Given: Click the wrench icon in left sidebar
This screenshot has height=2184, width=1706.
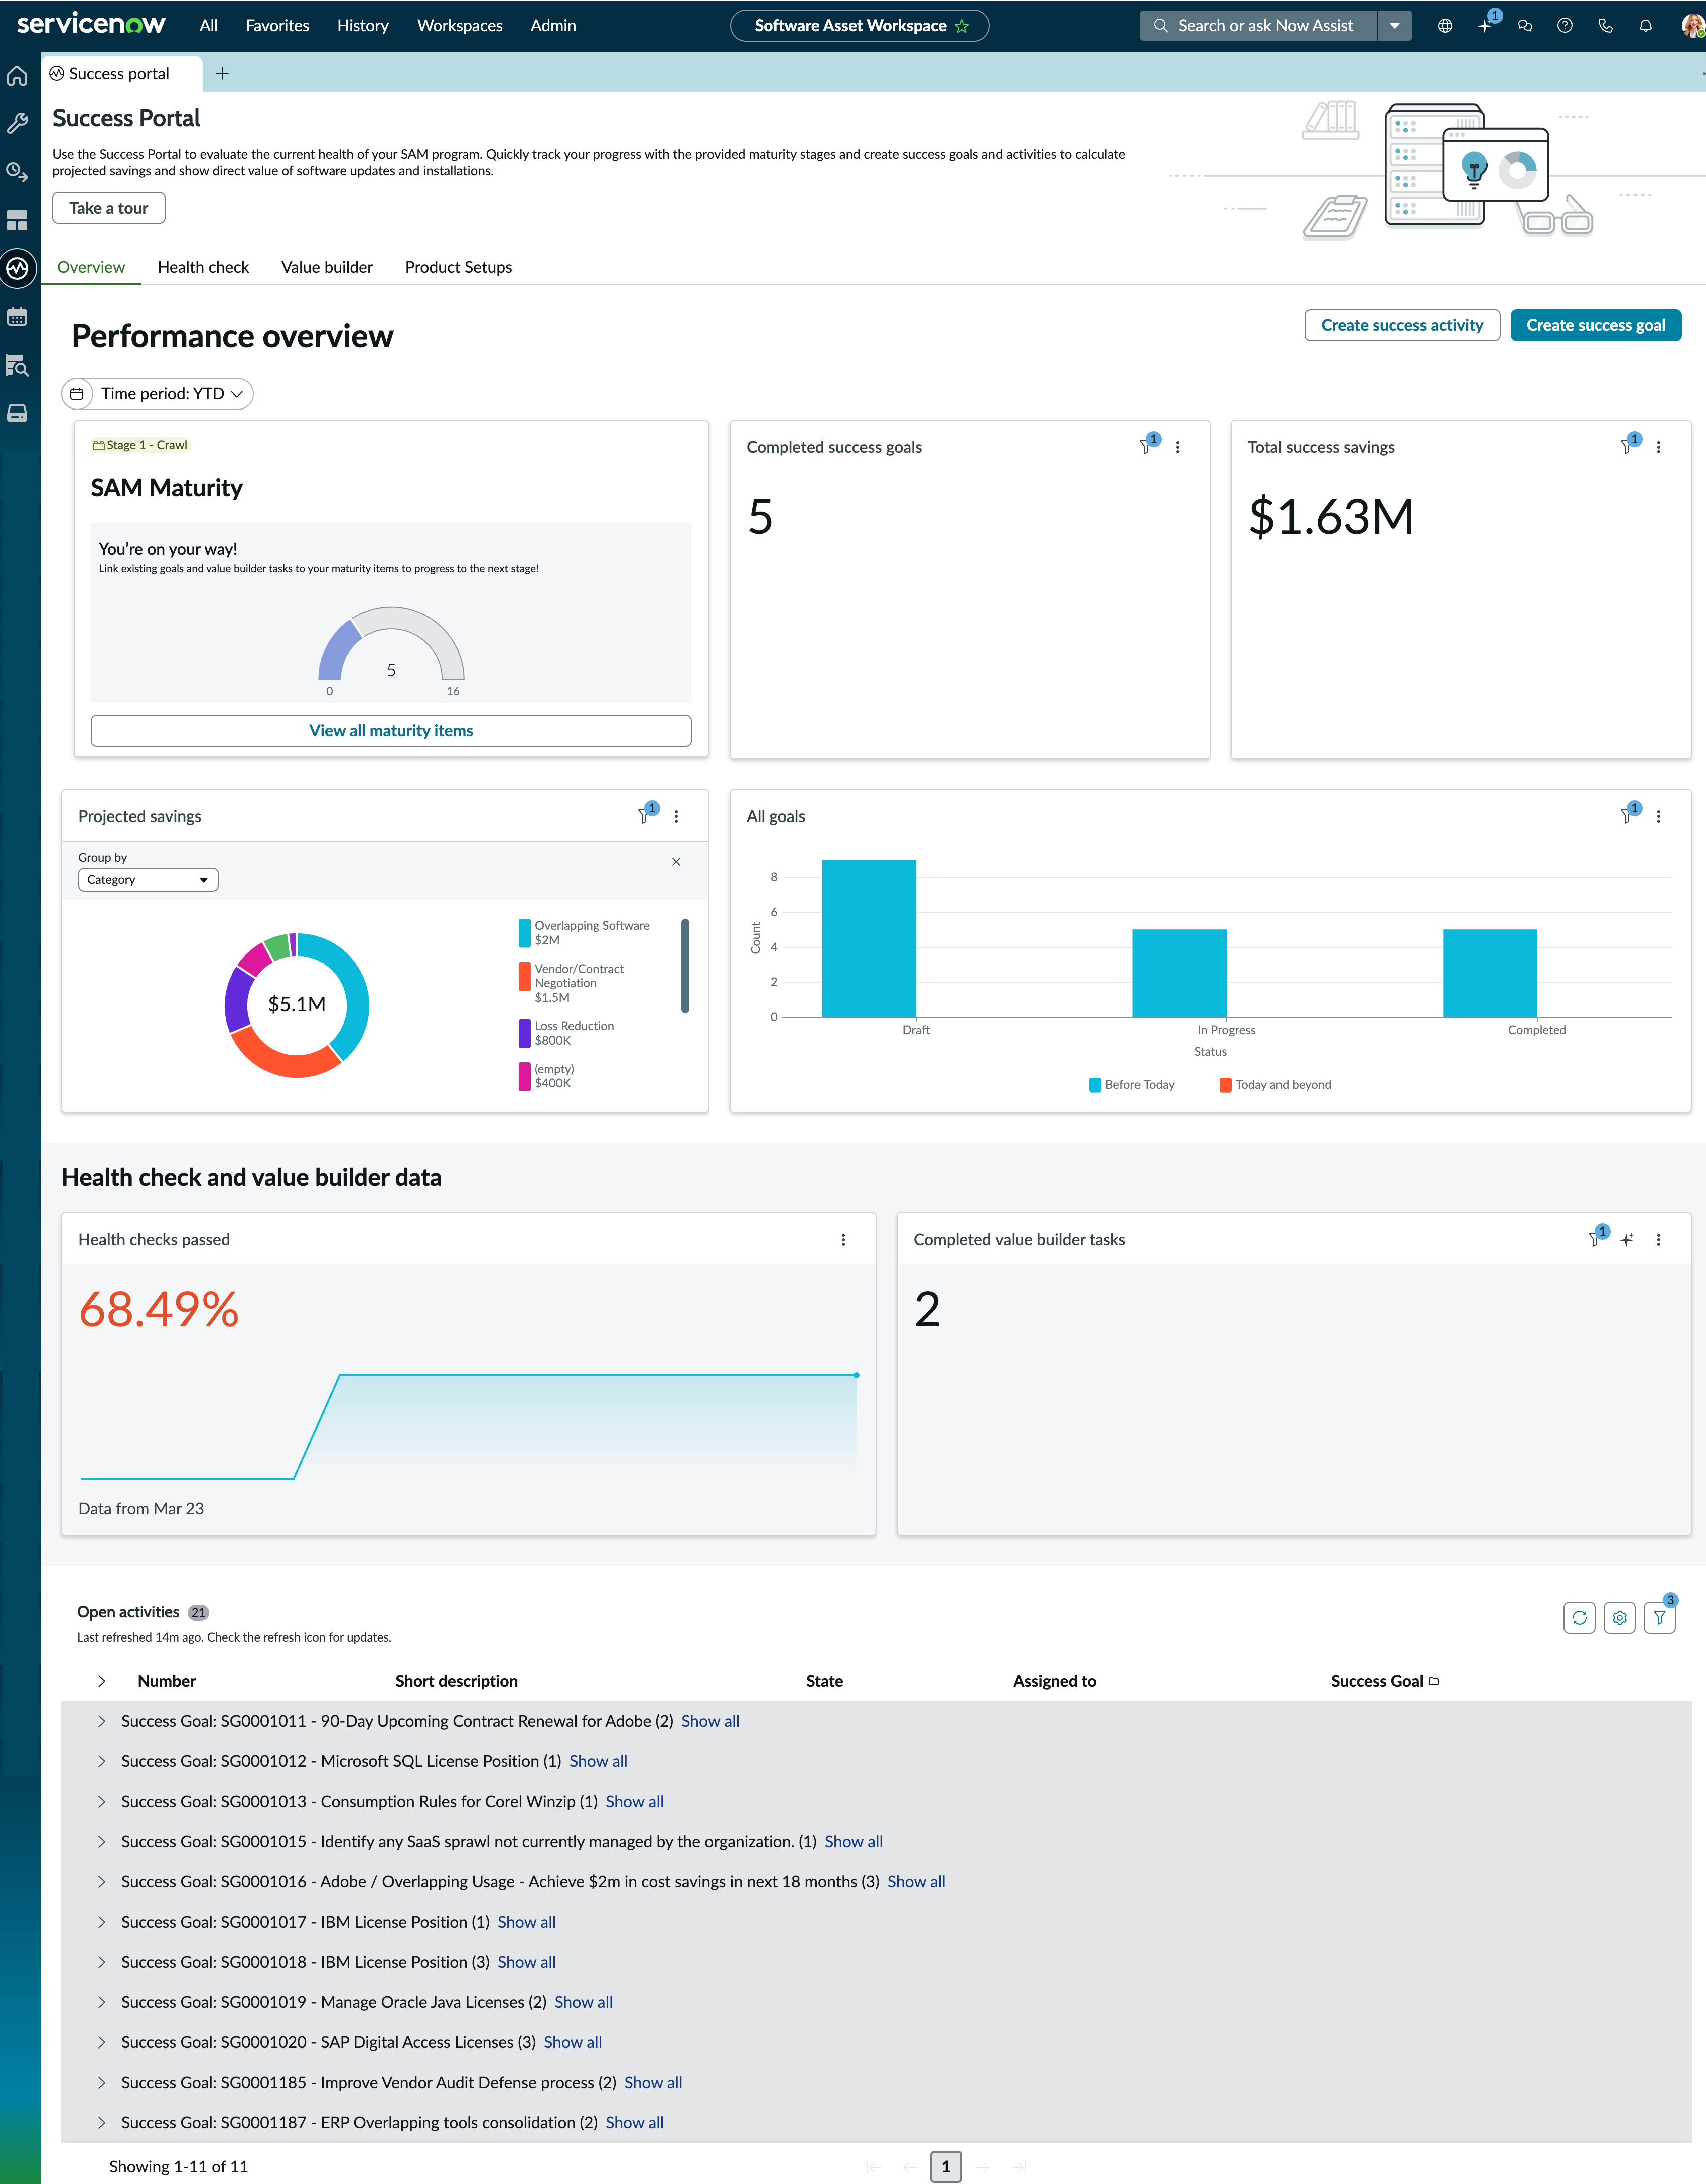Looking at the screenshot, I should tap(17, 124).
